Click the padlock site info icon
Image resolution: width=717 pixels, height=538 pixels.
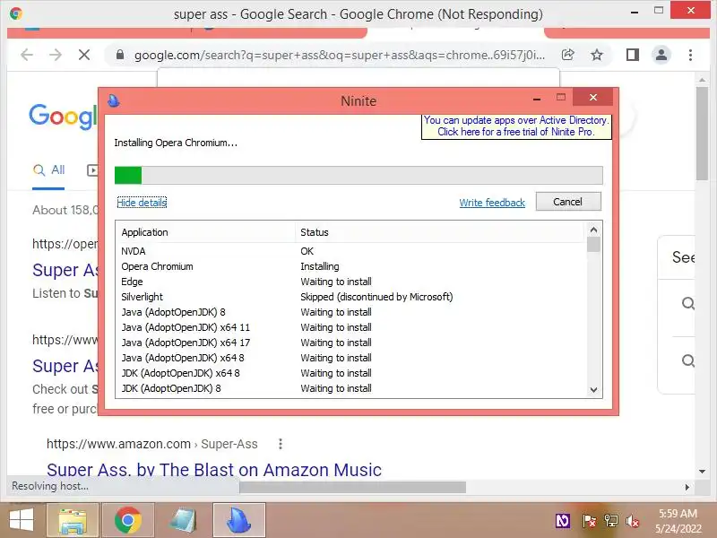(x=120, y=56)
